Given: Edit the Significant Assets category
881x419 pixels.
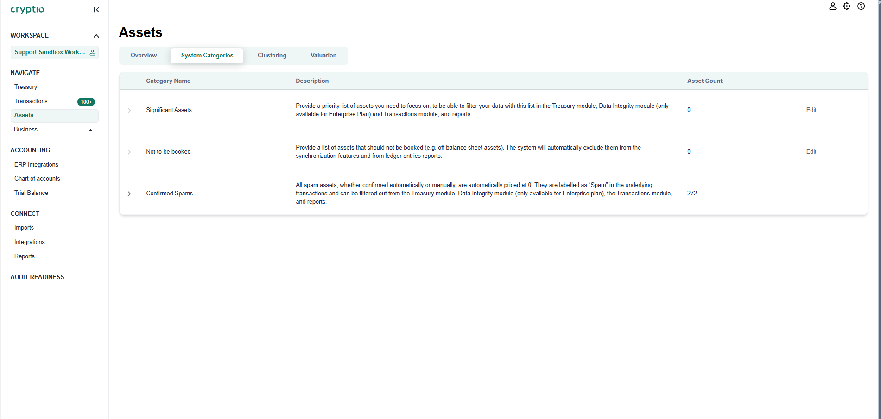Looking at the screenshot, I should point(811,110).
